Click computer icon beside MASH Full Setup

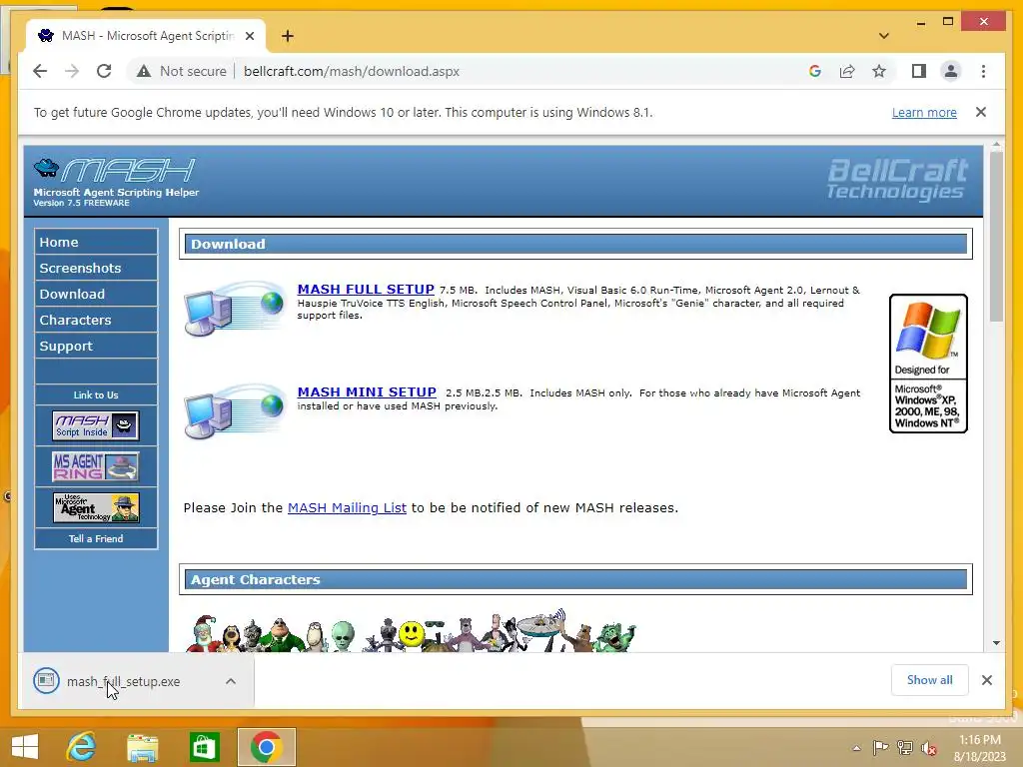(235, 310)
